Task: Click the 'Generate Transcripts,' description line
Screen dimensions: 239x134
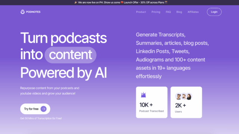Action: 161,35
